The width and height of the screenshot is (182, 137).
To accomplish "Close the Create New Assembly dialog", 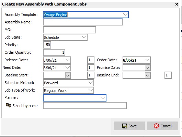I will (177, 4).
